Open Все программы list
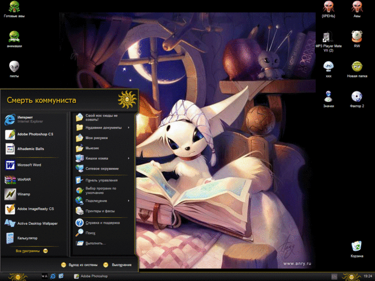The height and width of the screenshot is (281, 375). 32,251
